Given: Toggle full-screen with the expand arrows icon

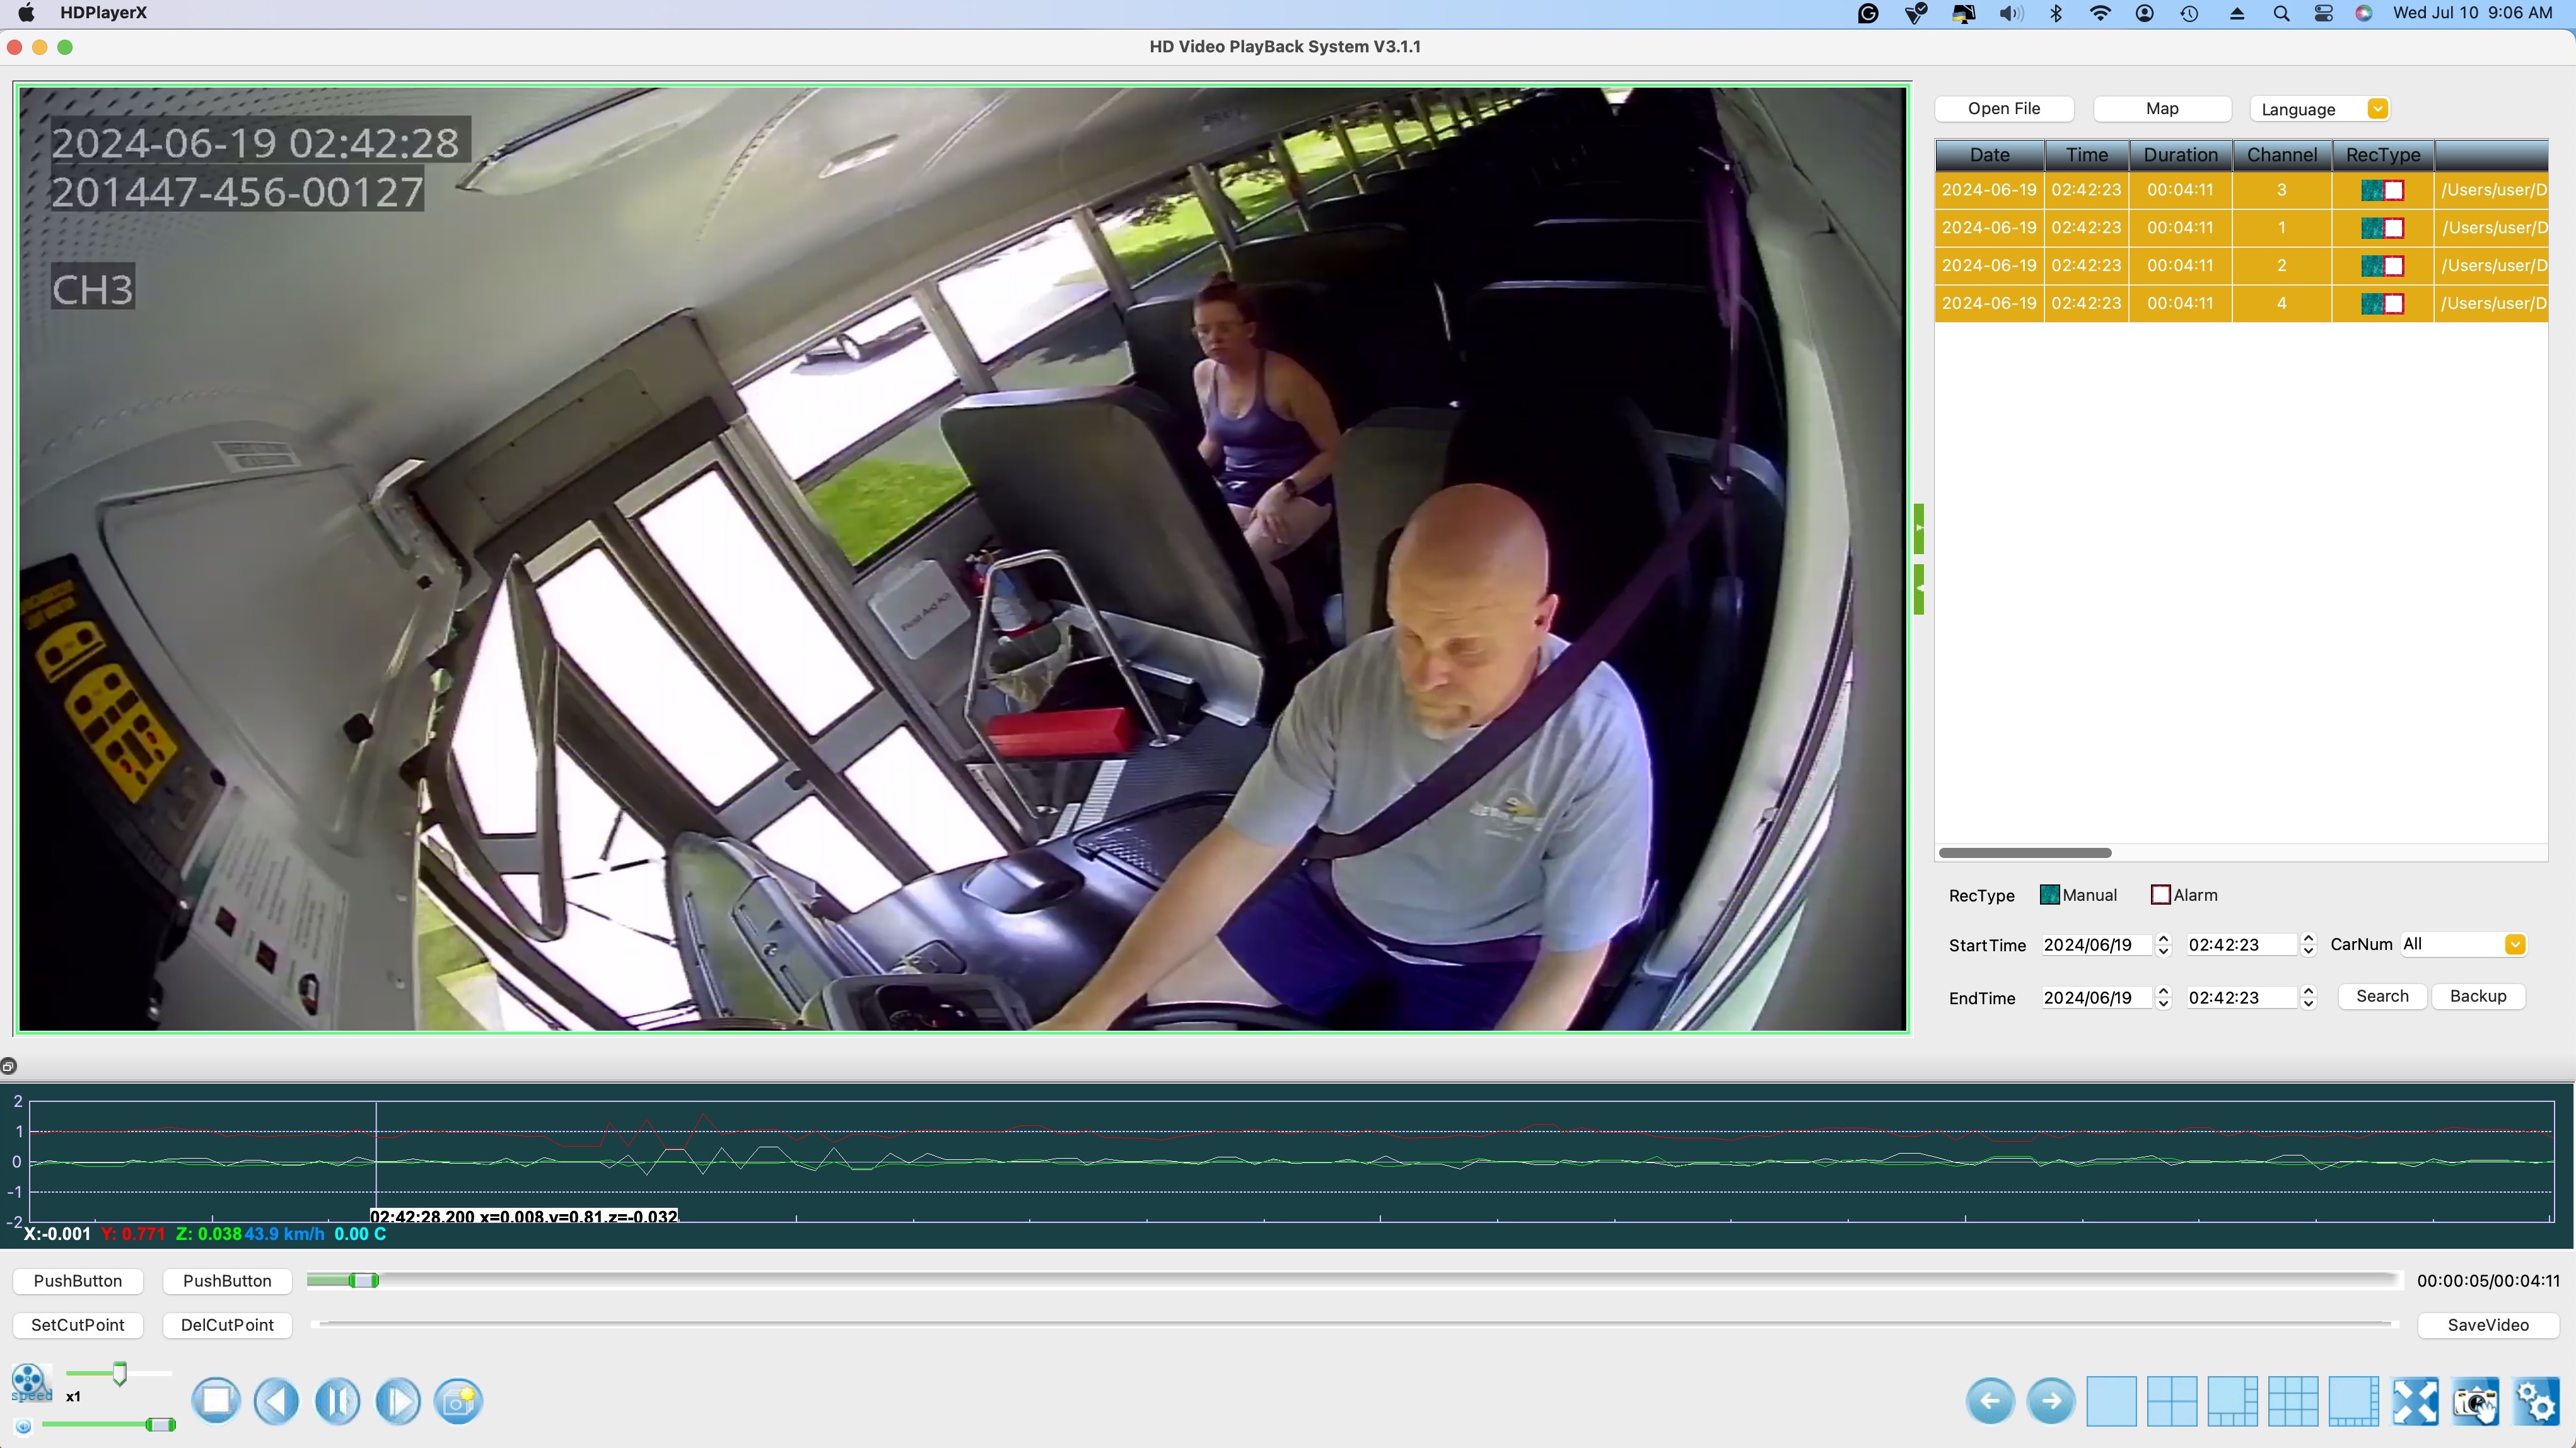Looking at the screenshot, I should 2415,1400.
